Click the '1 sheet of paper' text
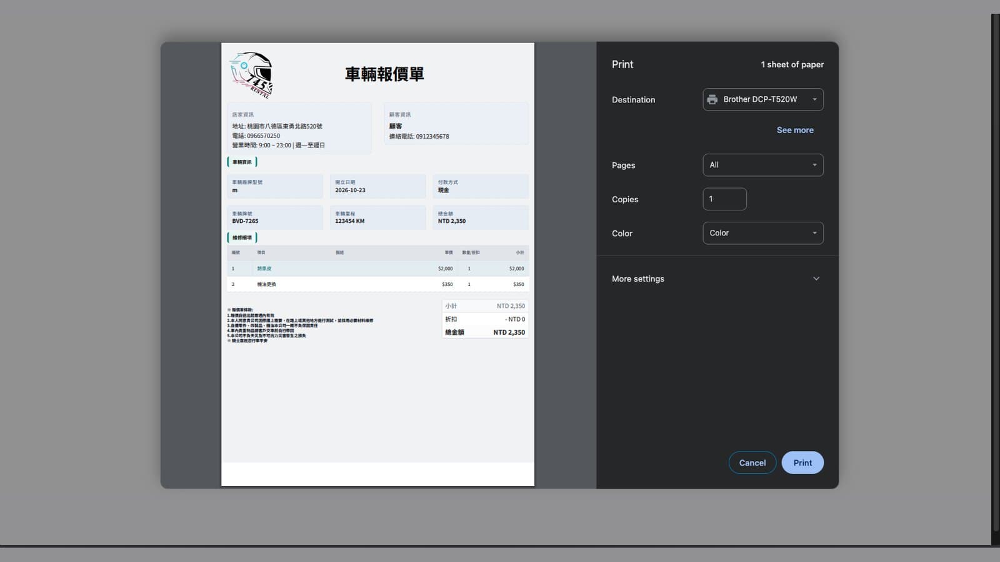 pos(792,64)
